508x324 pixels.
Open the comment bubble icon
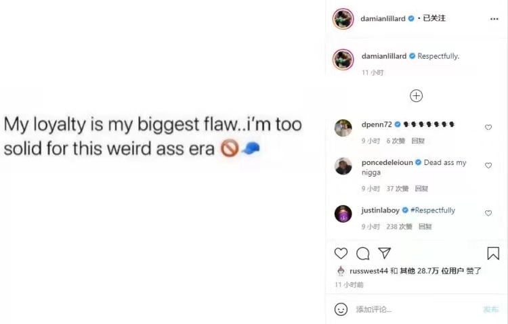[363, 254]
